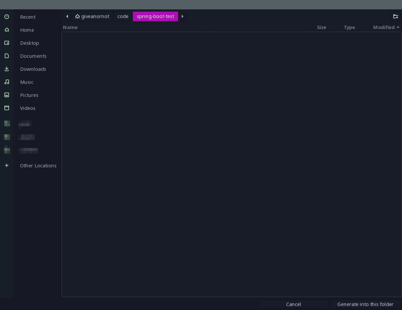Viewport: 402px width, 310px height.
Task: Sort list by the Size column header
Action: click(321, 27)
